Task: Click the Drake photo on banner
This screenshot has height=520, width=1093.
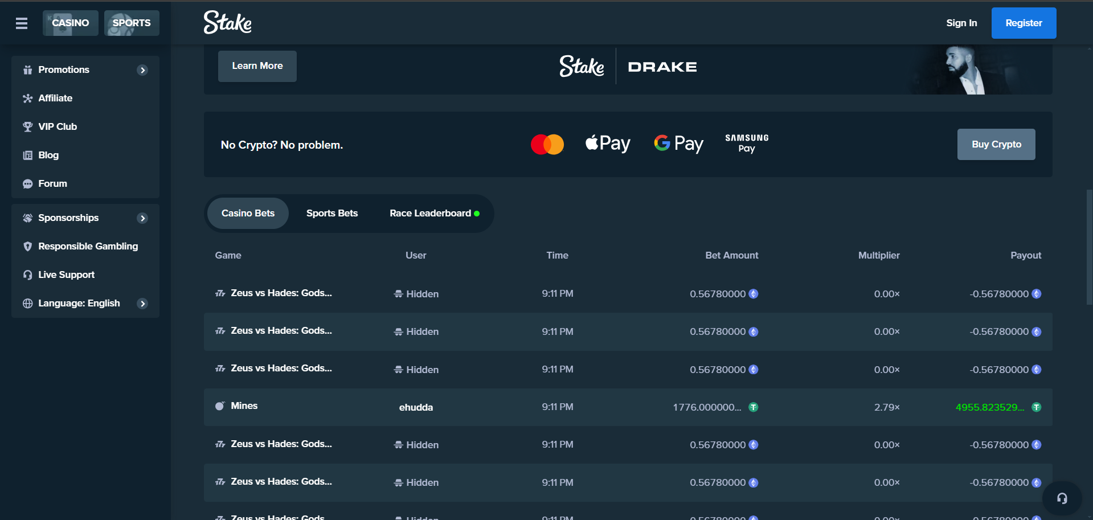Action: pos(965,70)
